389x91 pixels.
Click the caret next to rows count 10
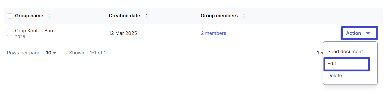point(55,53)
